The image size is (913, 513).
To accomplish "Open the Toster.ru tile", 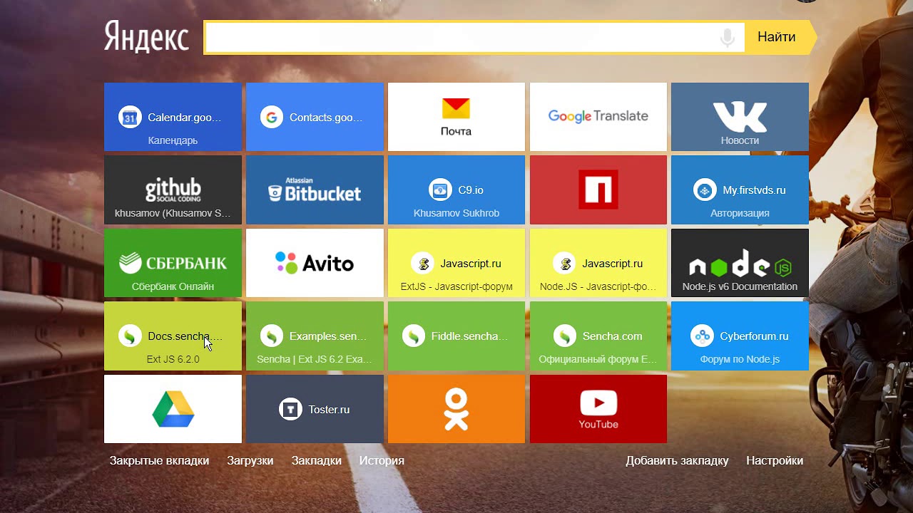I will [x=315, y=409].
